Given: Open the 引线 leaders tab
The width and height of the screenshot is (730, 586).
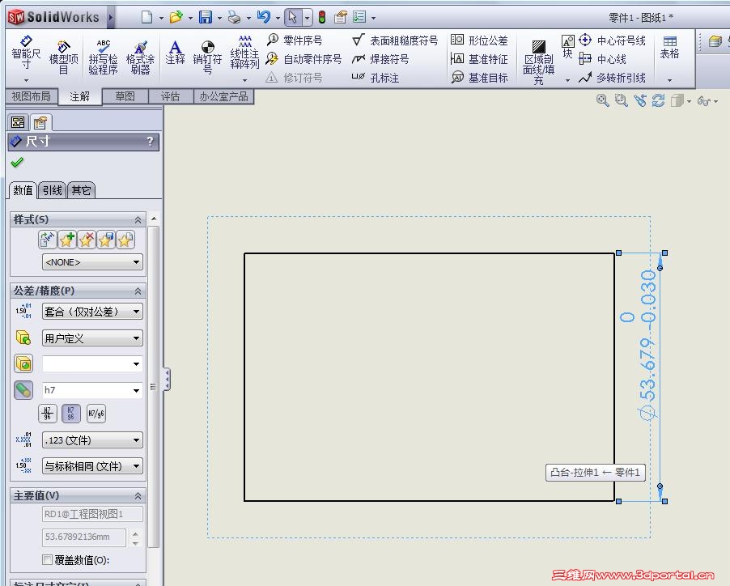Looking at the screenshot, I should tap(52, 190).
